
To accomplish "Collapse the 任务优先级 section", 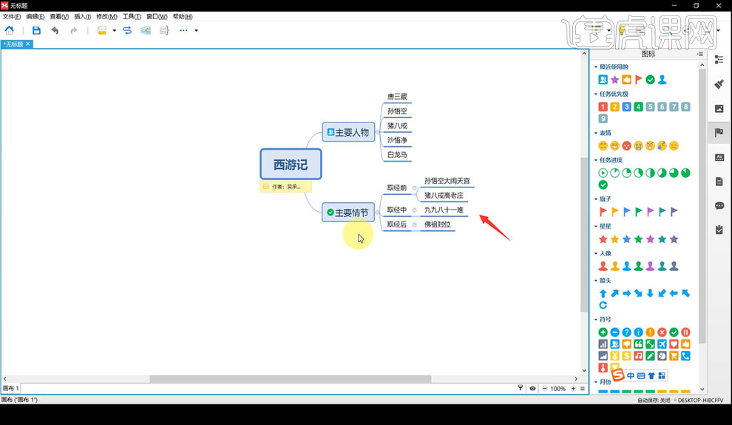I will point(596,94).
